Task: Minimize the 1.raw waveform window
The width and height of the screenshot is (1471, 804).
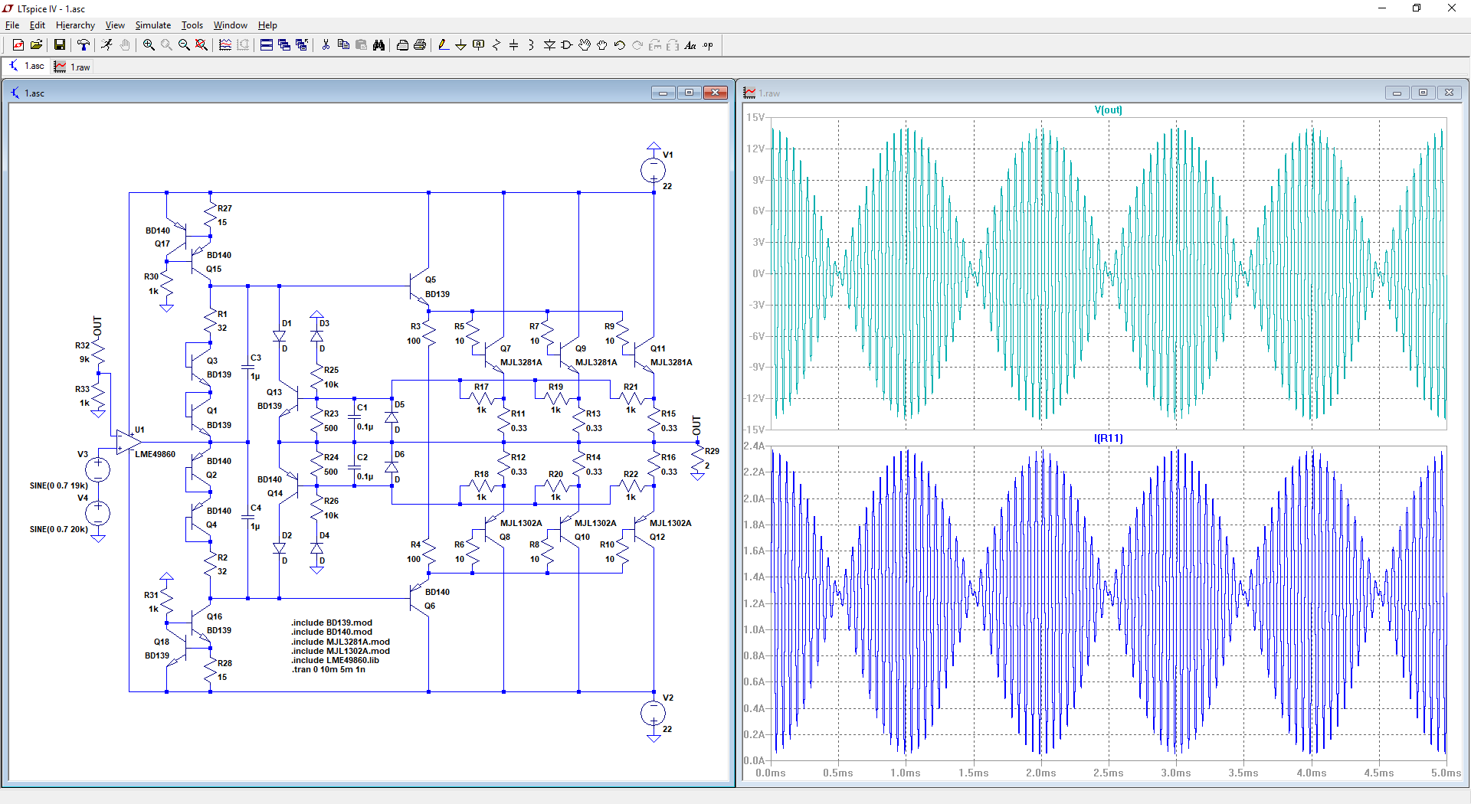Action: click(x=1397, y=93)
